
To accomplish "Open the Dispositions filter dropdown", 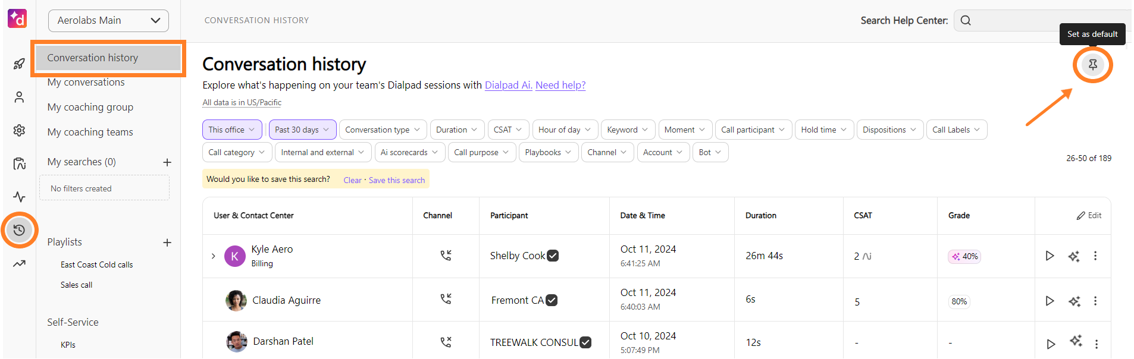I will point(890,130).
